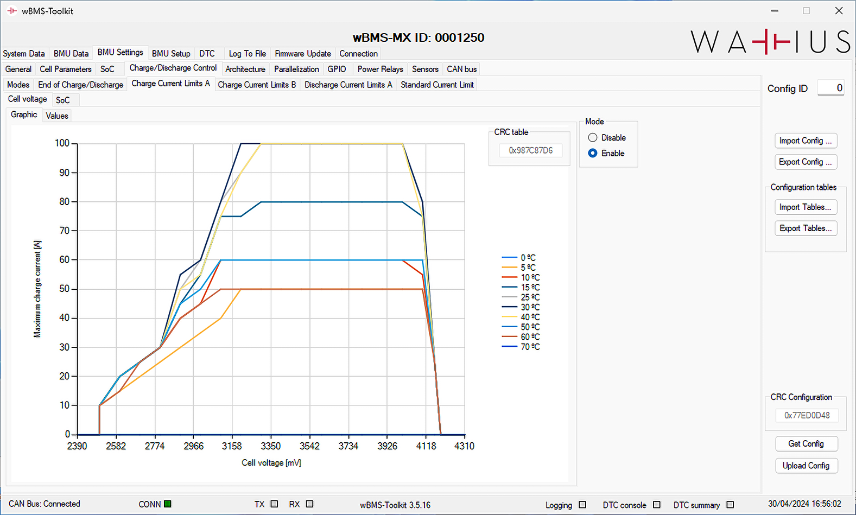Screen dimensions: 856x515
Task: Switch to Discharge Current Limits A tab
Action: pyautogui.click(x=348, y=85)
